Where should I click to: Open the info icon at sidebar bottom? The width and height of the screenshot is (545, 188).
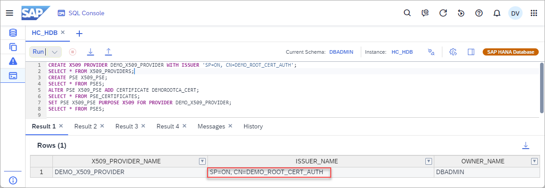click(x=13, y=180)
